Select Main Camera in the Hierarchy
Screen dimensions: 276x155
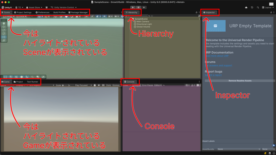(x=143, y=22)
